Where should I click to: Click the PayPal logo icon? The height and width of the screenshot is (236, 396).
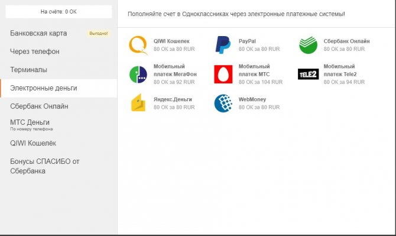[x=223, y=45]
